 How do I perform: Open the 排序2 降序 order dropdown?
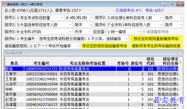(x=173, y=18)
